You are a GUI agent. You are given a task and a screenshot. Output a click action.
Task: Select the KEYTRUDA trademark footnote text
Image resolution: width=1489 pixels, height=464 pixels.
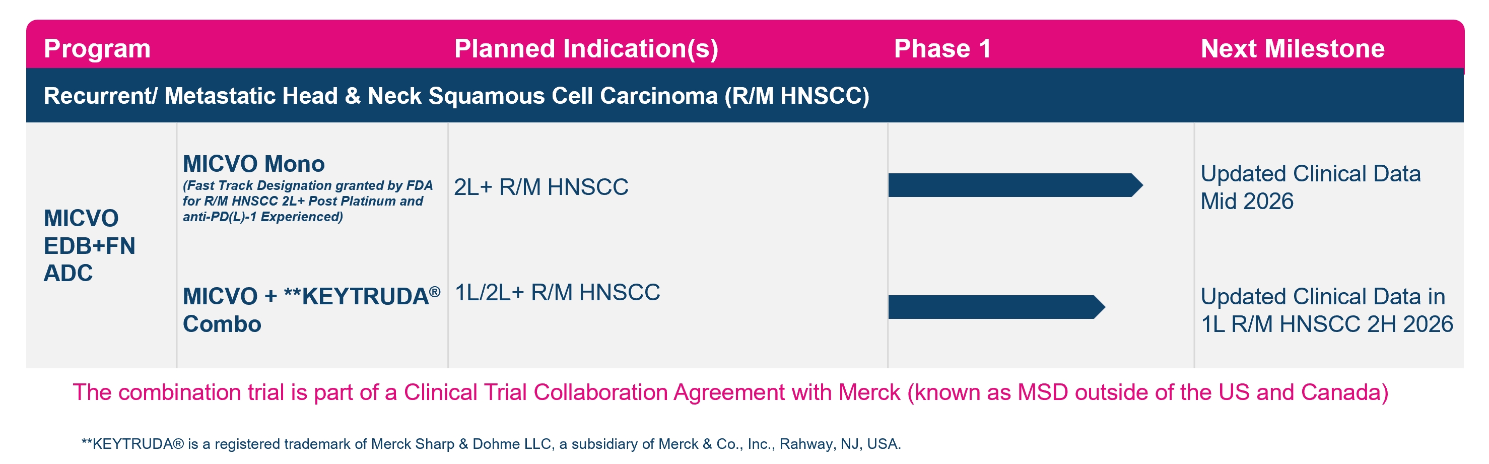tap(491, 444)
